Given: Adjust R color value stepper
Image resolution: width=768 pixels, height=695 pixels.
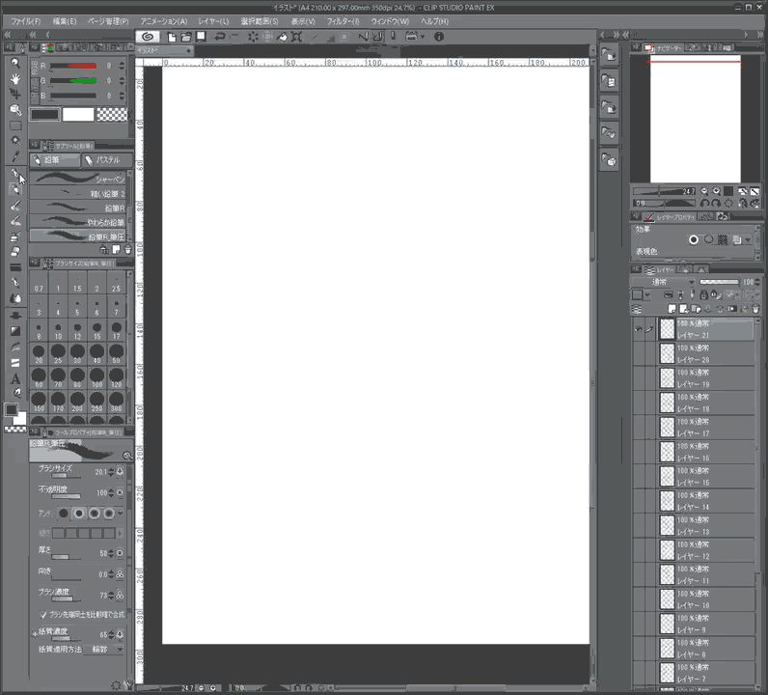Looking at the screenshot, I should tap(122, 66).
